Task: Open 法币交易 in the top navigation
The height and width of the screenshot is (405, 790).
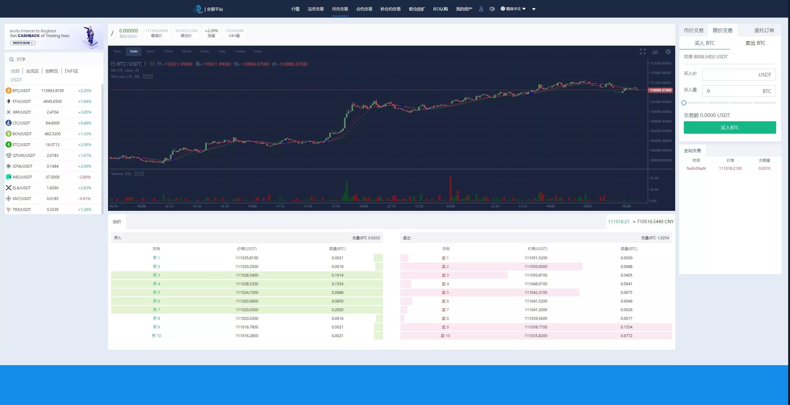Action: pyautogui.click(x=316, y=9)
